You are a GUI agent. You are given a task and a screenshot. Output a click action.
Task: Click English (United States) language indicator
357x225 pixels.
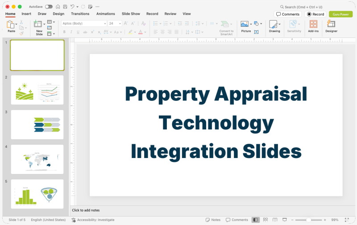point(48,220)
